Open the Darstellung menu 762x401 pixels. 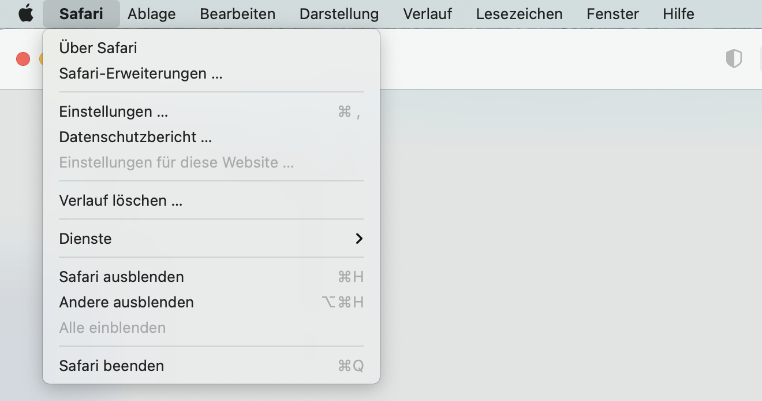click(339, 14)
